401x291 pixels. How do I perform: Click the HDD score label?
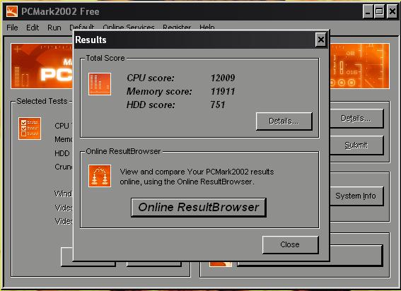pos(151,105)
